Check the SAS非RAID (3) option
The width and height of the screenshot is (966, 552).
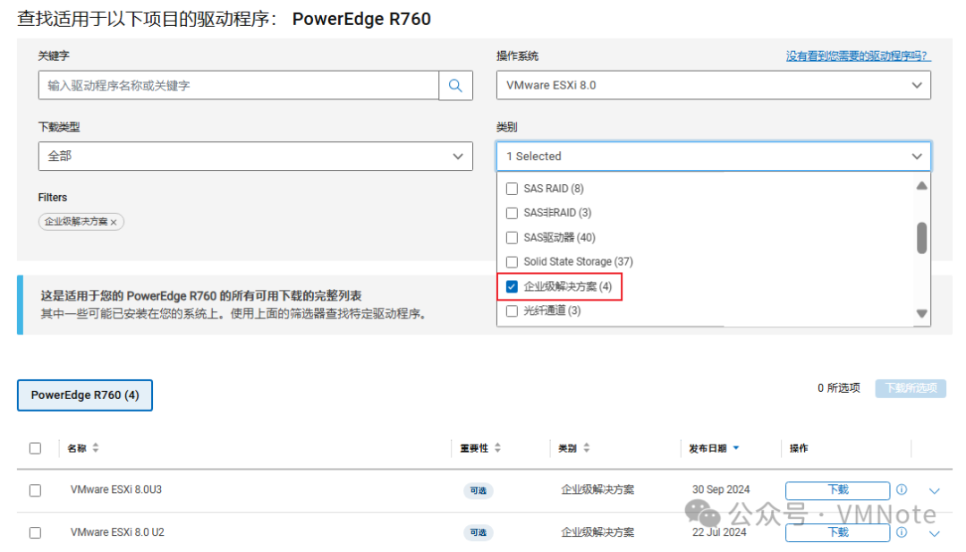tap(512, 213)
